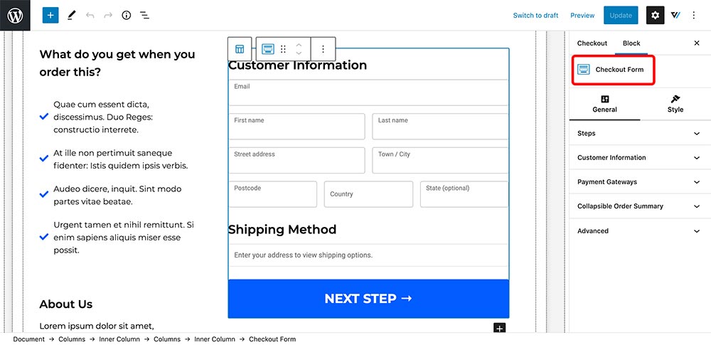Click the Email input field

pos(368,92)
